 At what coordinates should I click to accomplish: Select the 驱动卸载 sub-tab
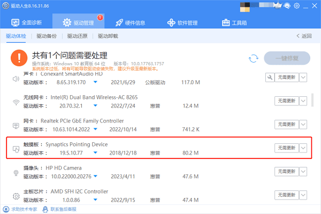108,36
